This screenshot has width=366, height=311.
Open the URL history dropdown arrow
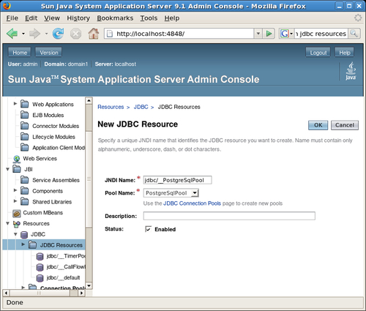(x=258, y=34)
